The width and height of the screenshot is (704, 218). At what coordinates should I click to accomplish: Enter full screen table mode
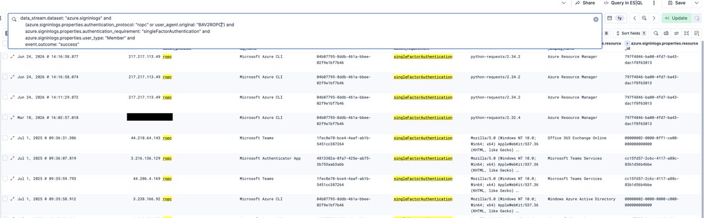pos(686,33)
